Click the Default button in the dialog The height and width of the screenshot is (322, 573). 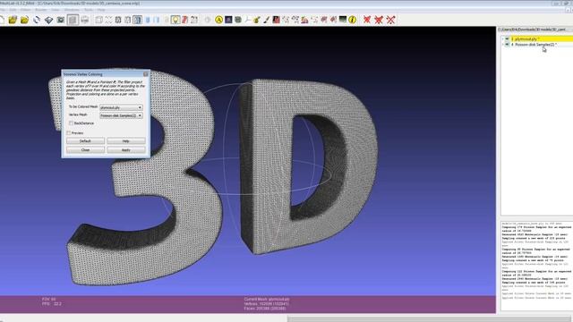(x=86, y=141)
